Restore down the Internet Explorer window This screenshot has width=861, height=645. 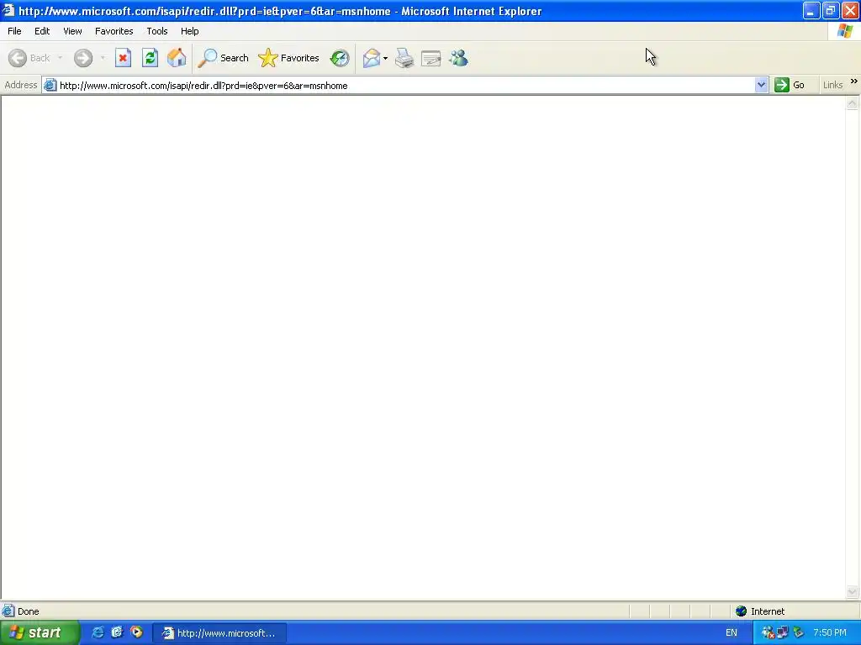pyautogui.click(x=831, y=10)
